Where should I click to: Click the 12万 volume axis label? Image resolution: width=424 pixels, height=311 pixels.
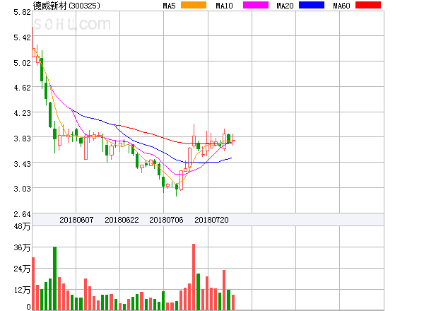point(22,290)
